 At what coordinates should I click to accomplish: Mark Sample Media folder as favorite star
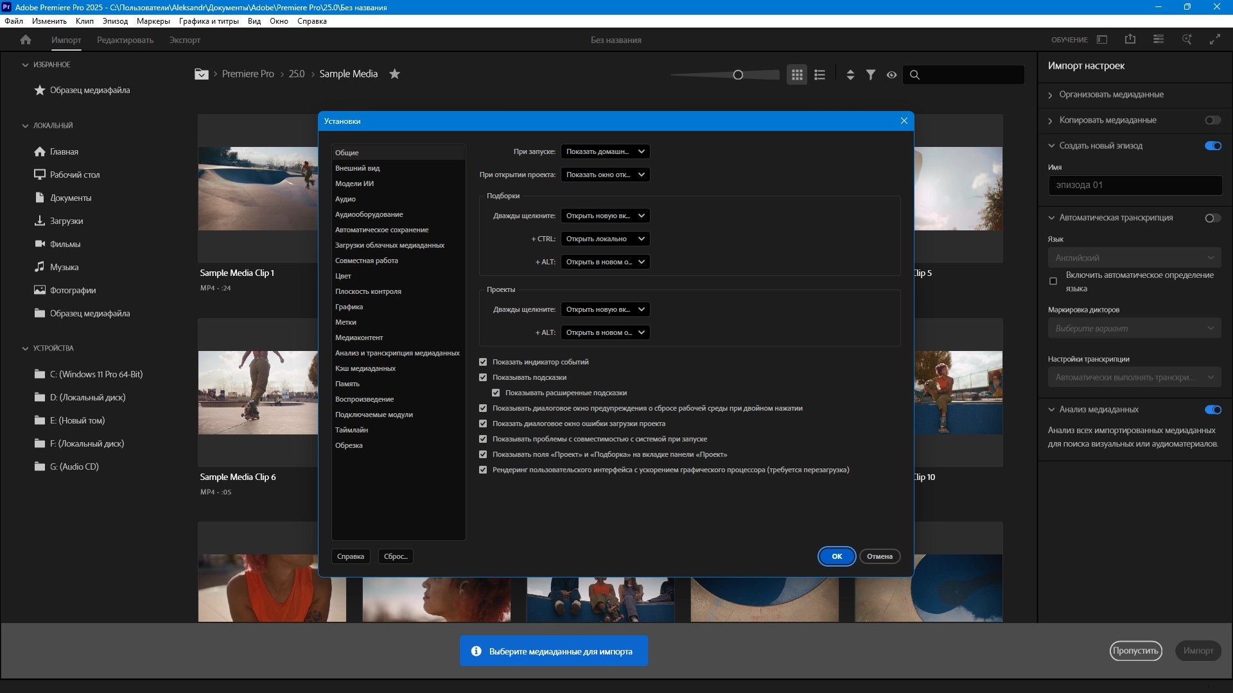394,74
